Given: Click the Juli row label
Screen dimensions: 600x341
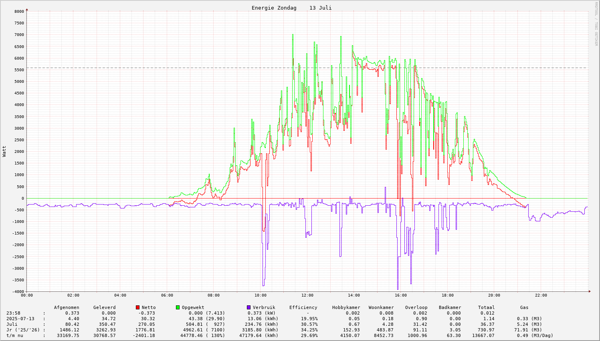Looking at the screenshot, I should (12, 324).
